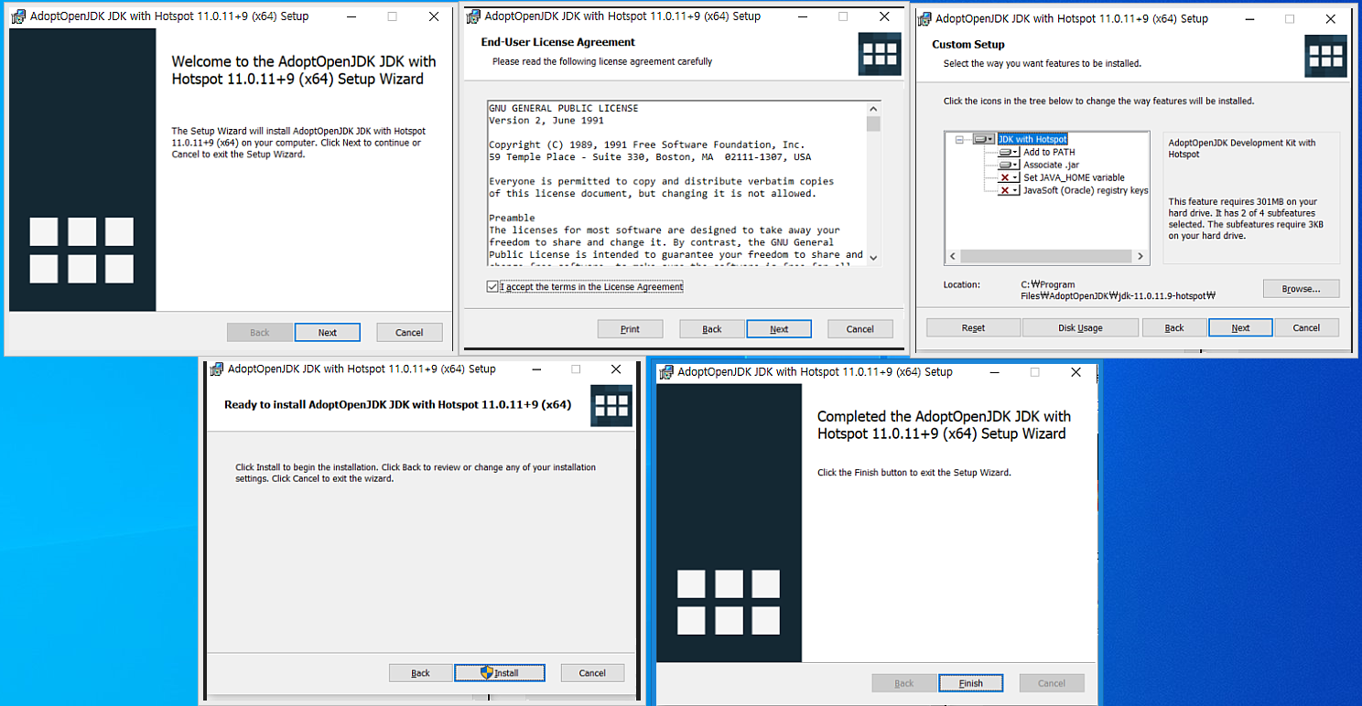Accept the License Agreement terms checkbox
1362x706 pixels.
point(493,286)
